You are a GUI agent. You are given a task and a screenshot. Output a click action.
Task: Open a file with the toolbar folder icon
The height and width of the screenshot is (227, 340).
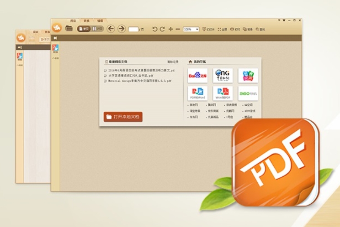[x=69, y=28]
